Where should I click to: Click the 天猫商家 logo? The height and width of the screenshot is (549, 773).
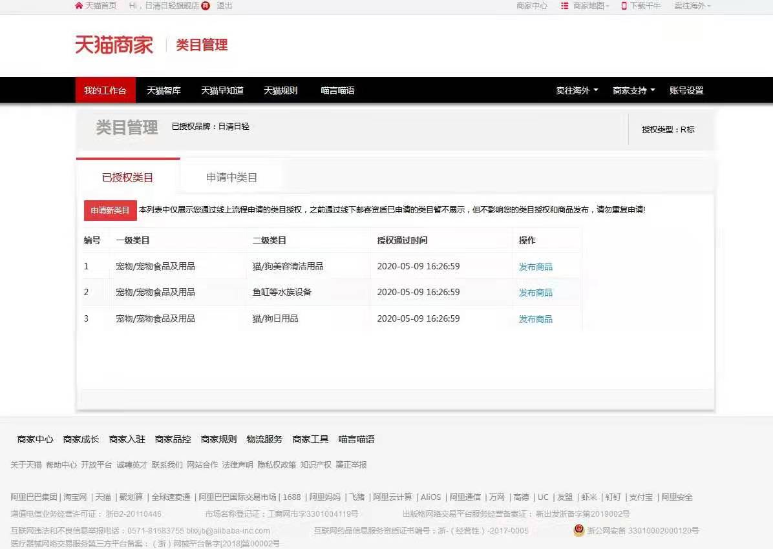pyautogui.click(x=114, y=45)
